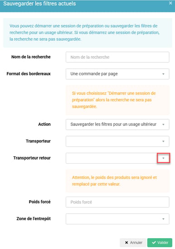This screenshot has width=175, height=249.
Task: Click the green Valider button
Action: (x=160, y=243)
